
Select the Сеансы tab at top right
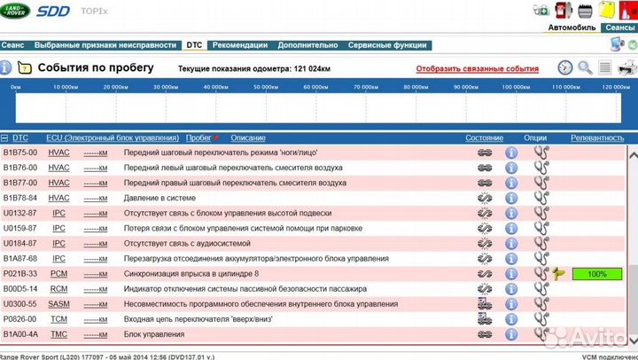(x=618, y=28)
